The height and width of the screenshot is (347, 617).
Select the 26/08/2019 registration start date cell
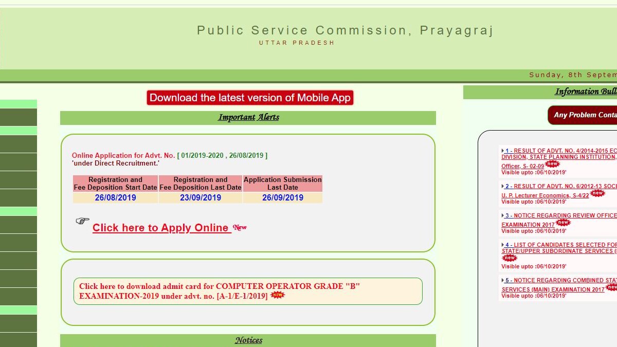click(115, 197)
